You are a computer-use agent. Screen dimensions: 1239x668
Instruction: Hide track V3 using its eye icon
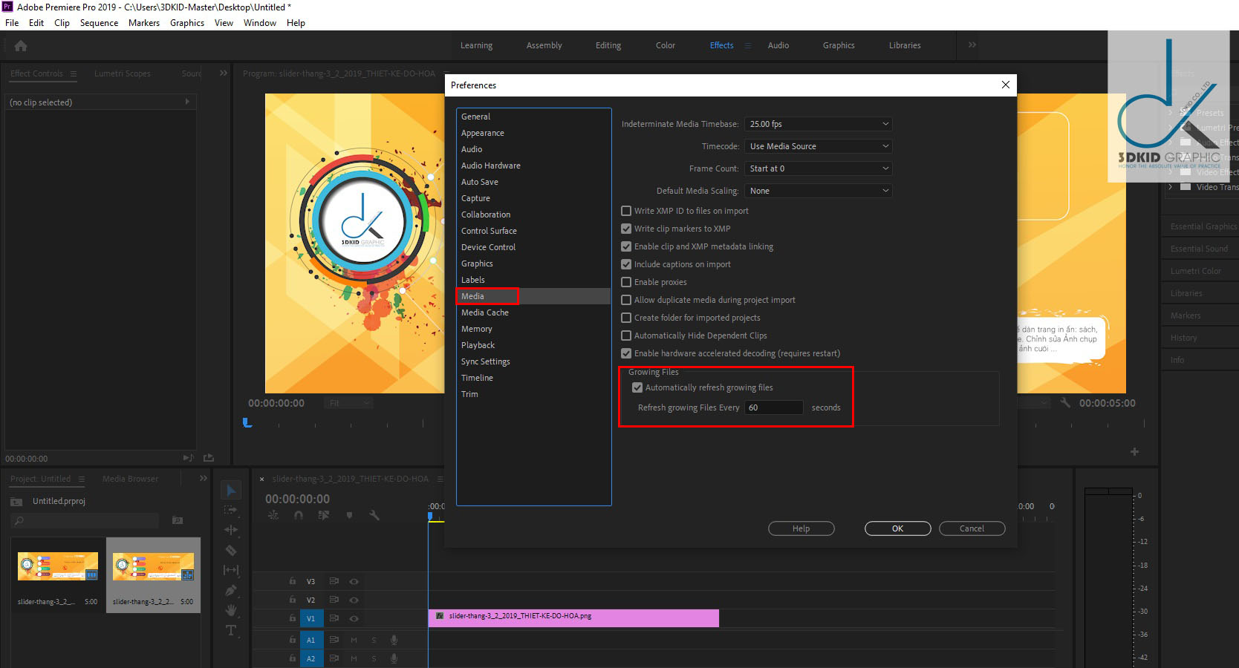click(x=354, y=581)
